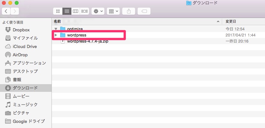Open Dropbox in the sidebar

(x=26, y=30)
